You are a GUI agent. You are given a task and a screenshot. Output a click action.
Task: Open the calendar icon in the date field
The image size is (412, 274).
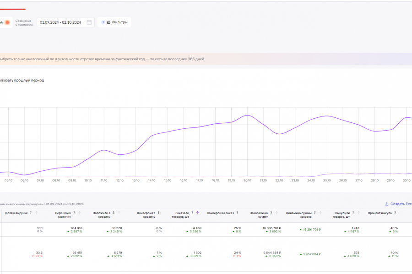[89, 22]
